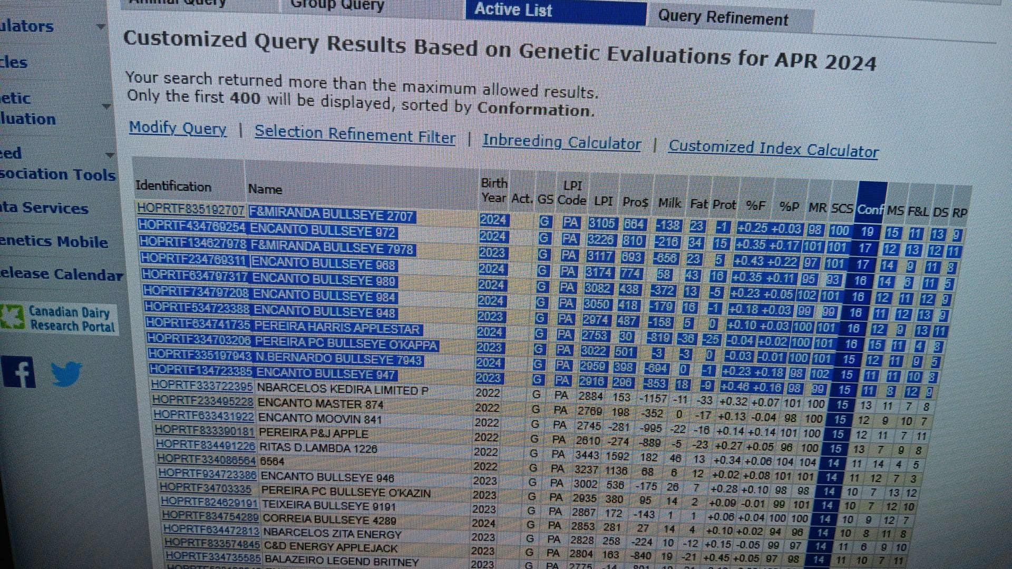Open the Inbreeding Calculator link

pyautogui.click(x=561, y=143)
